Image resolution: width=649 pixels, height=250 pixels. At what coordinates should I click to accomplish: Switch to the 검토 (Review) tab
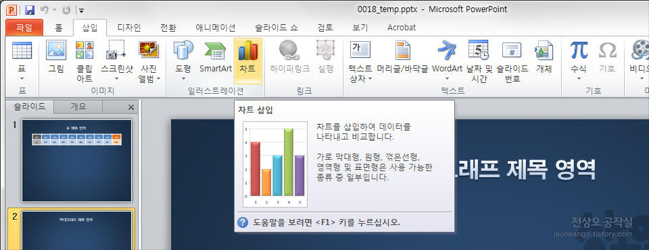point(325,28)
